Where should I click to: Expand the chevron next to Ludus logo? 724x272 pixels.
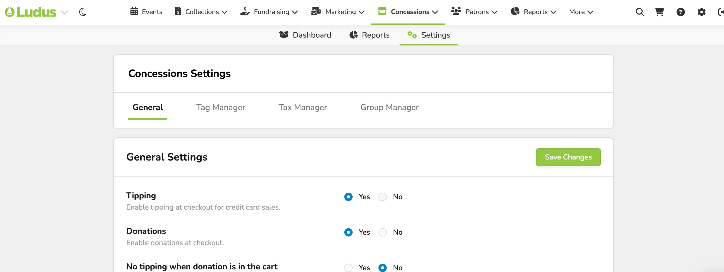(65, 12)
